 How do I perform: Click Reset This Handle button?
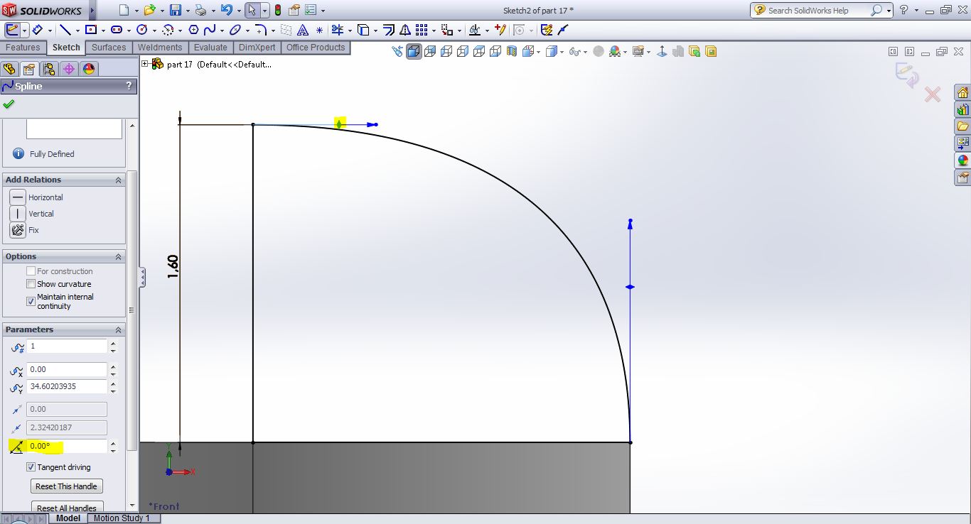[x=67, y=486]
